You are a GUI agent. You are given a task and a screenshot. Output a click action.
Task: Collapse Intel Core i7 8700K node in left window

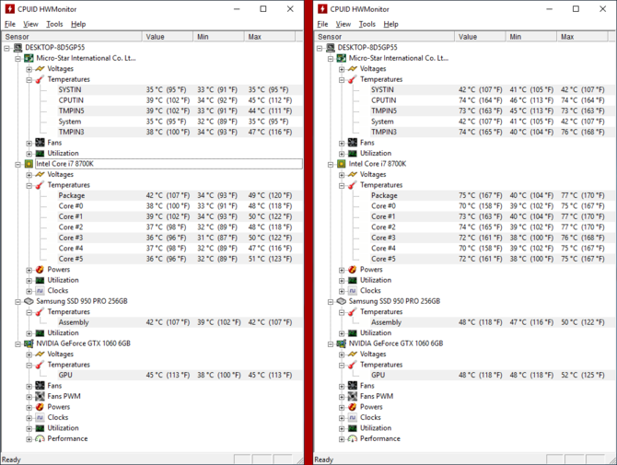(18, 165)
